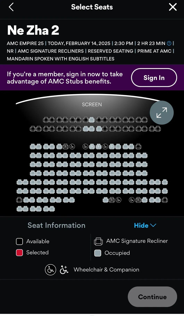Select the rightmost wheelchair space in second-to-last row
The image size is (184, 316).
[x=132, y=200]
